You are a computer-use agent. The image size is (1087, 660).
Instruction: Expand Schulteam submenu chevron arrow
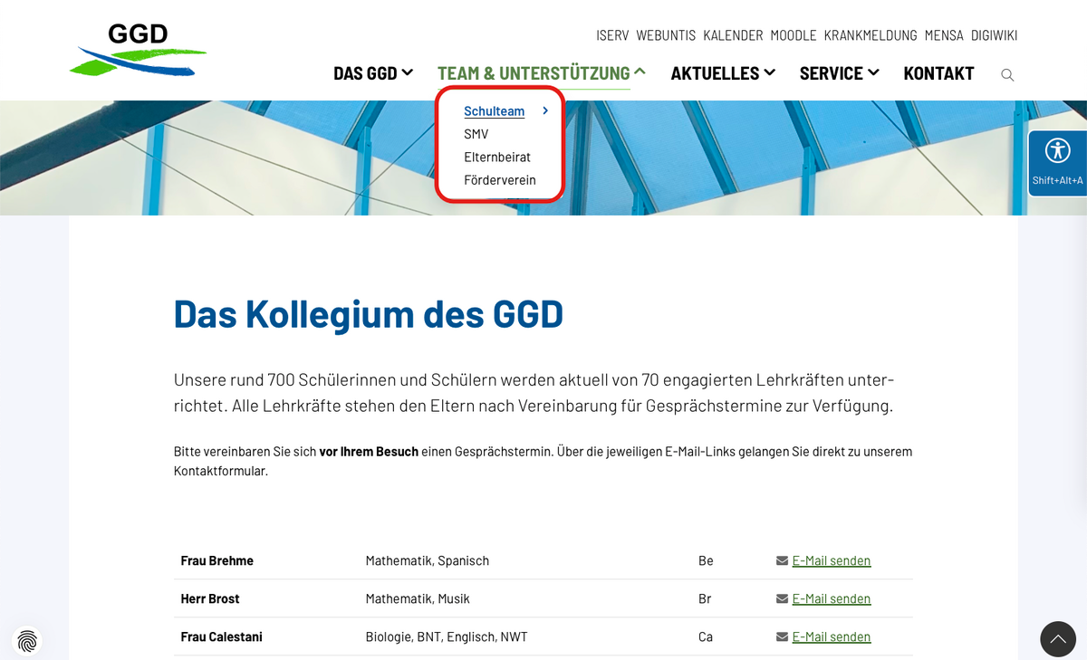(x=545, y=111)
